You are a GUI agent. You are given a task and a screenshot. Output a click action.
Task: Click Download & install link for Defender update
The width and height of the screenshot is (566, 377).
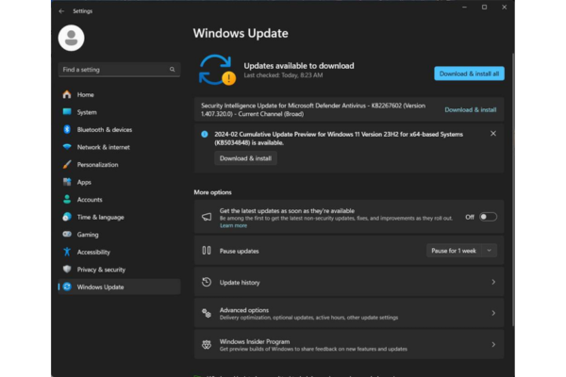pyautogui.click(x=471, y=109)
